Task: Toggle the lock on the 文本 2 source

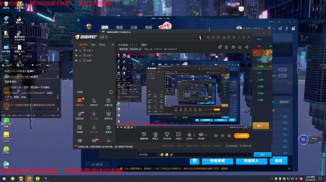Action: (x=80, y=50)
